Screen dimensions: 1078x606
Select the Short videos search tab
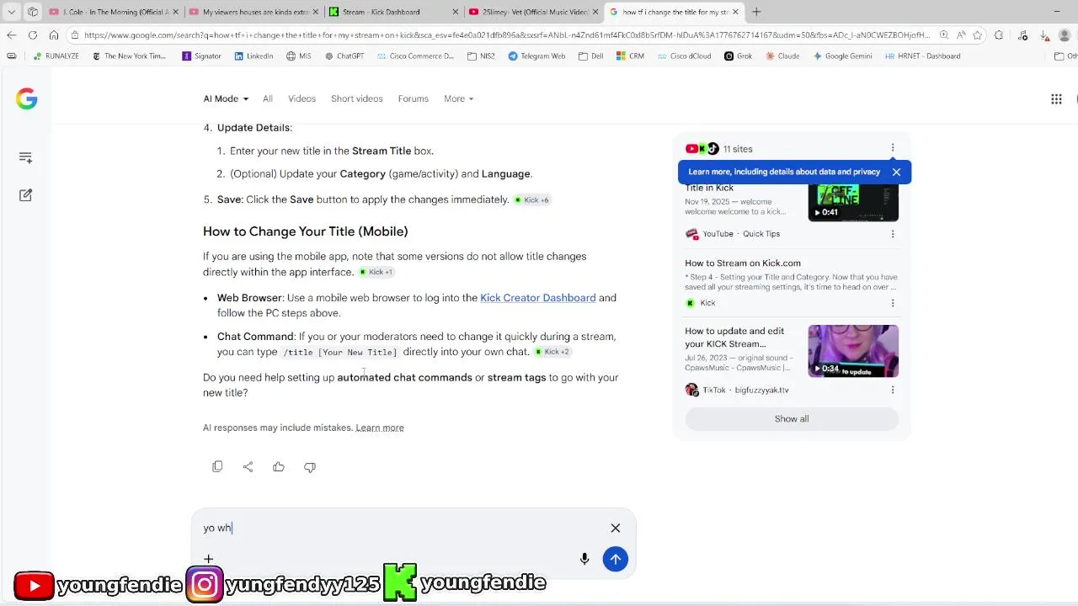356,98
